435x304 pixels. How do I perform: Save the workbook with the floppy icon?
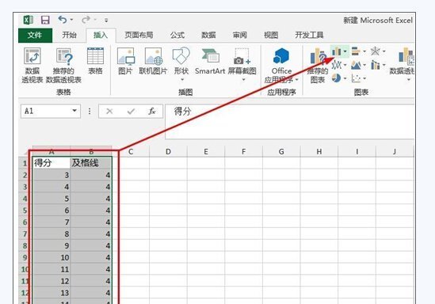click(45, 20)
